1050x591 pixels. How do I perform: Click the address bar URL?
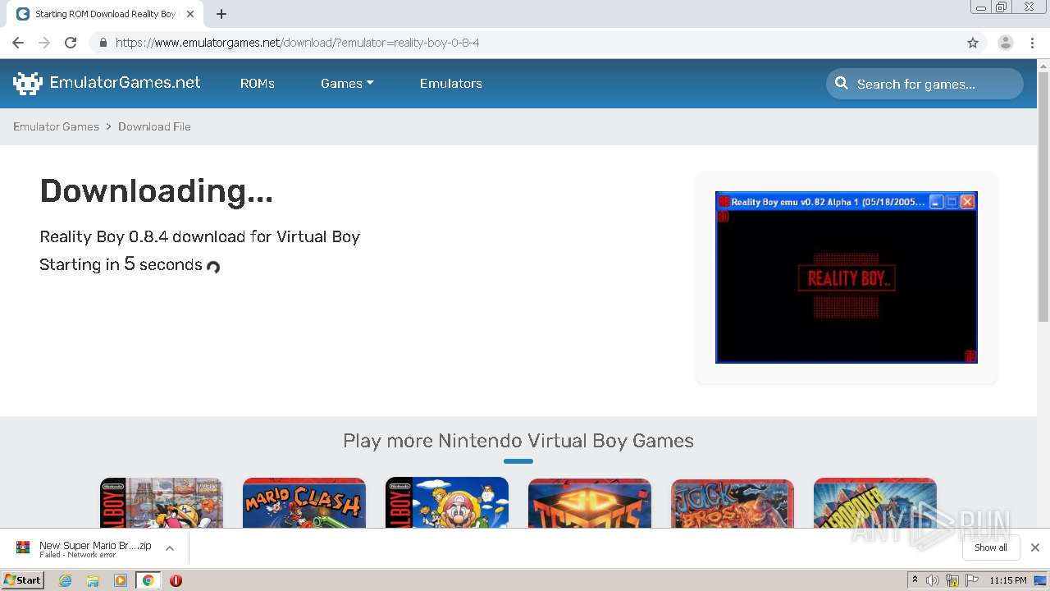tap(297, 43)
